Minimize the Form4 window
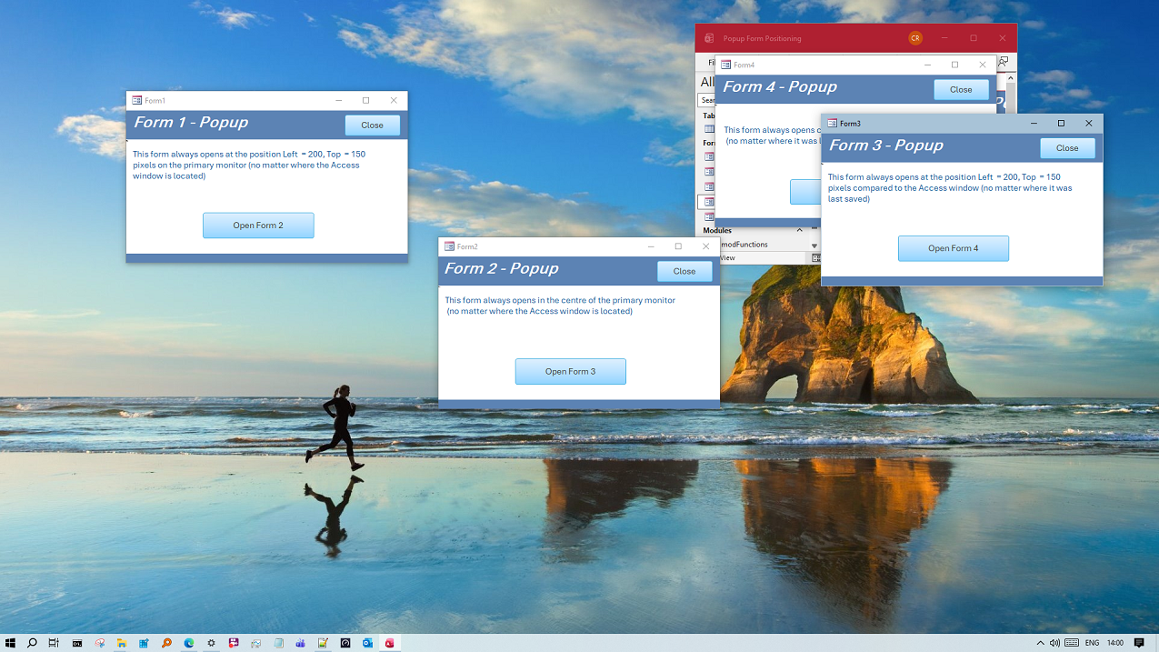Image resolution: width=1159 pixels, height=652 pixels. coord(927,65)
